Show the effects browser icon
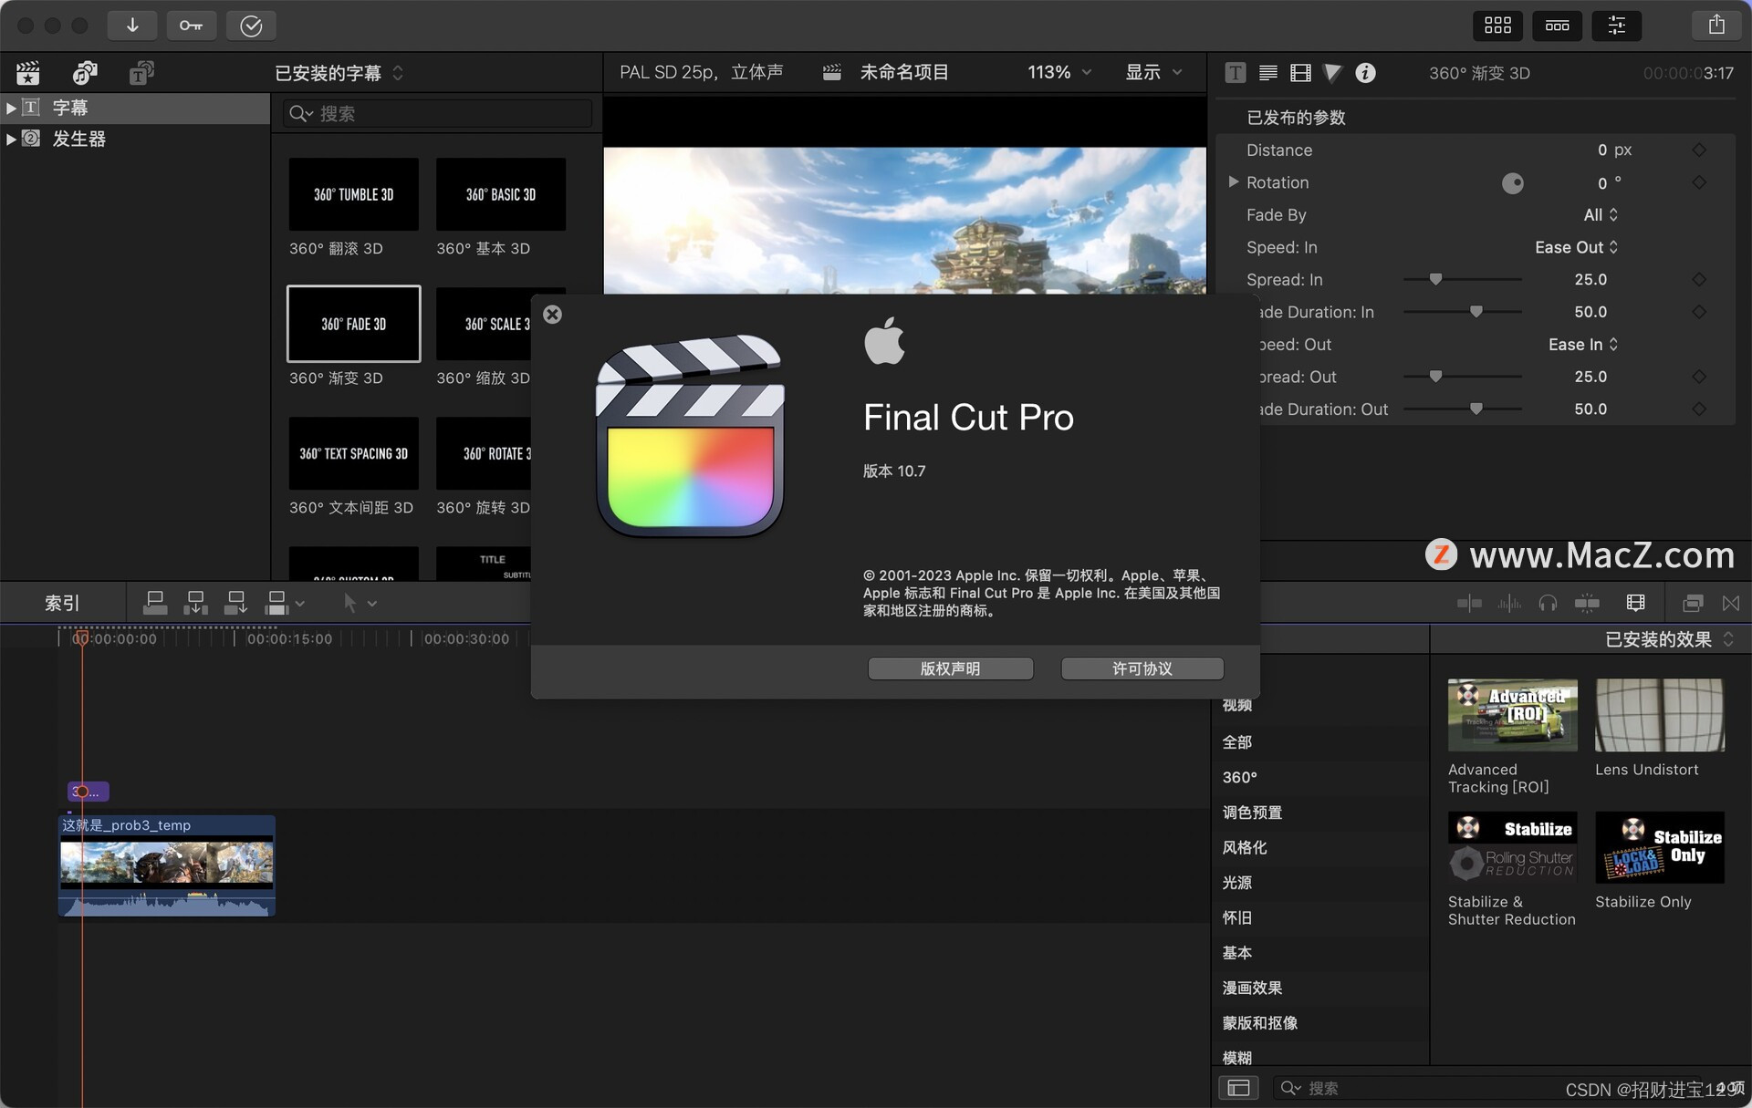The height and width of the screenshot is (1108, 1752). pyautogui.click(x=1693, y=603)
